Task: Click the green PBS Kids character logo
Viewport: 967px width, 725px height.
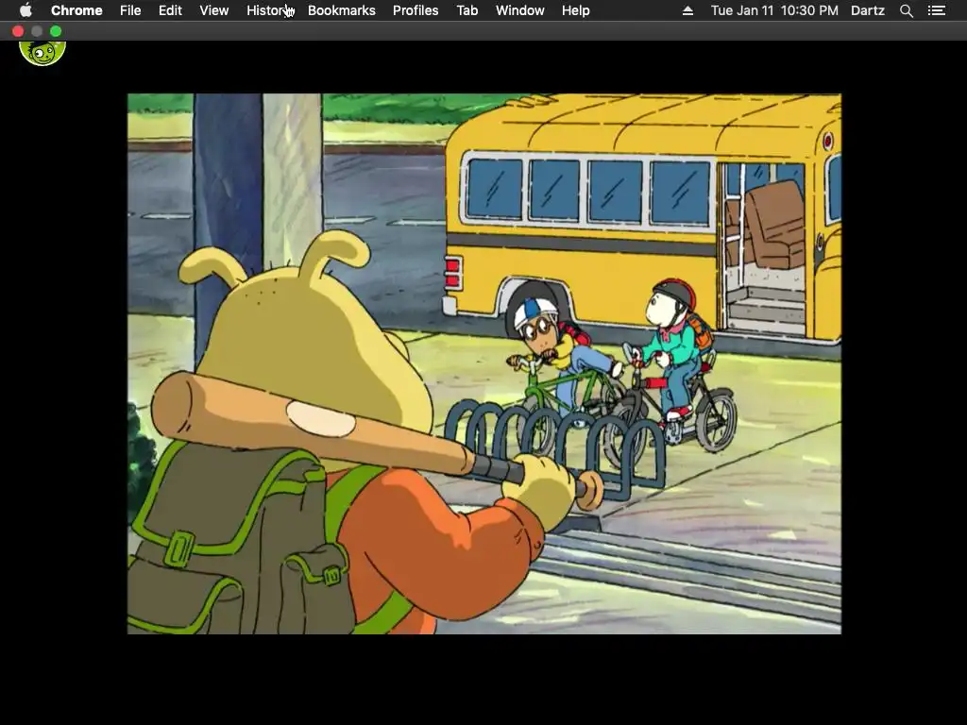Action: (x=42, y=53)
